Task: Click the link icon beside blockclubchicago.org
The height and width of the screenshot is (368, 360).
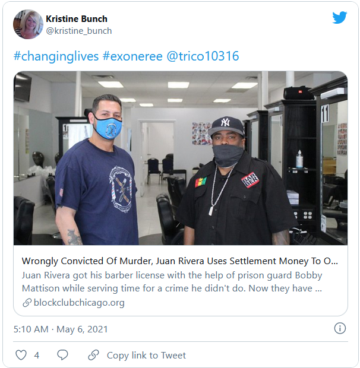Action: [27, 303]
